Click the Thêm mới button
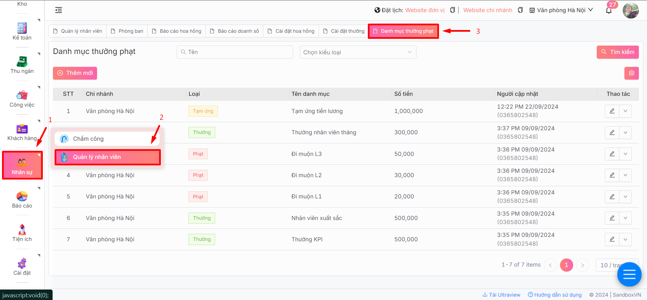647x300 pixels. [x=75, y=73]
